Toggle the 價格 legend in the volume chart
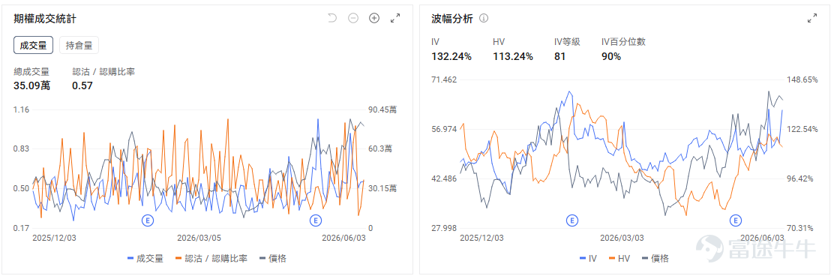This screenshot has width=831, height=276. (x=273, y=259)
